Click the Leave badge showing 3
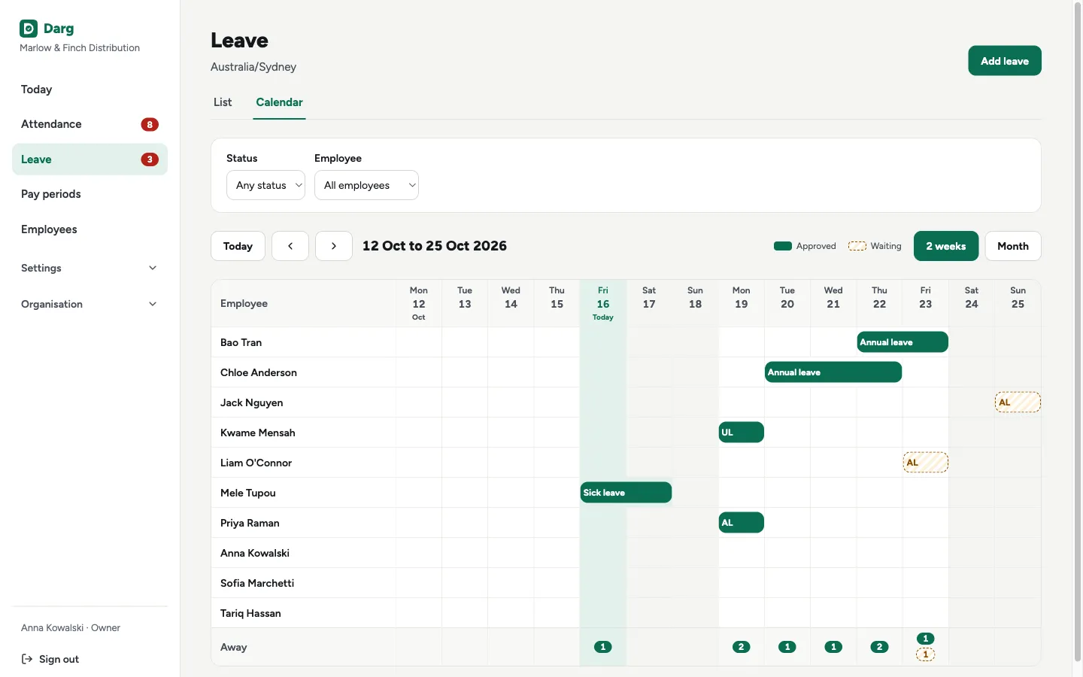Viewport: 1083px width, 677px height. pos(150,159)
